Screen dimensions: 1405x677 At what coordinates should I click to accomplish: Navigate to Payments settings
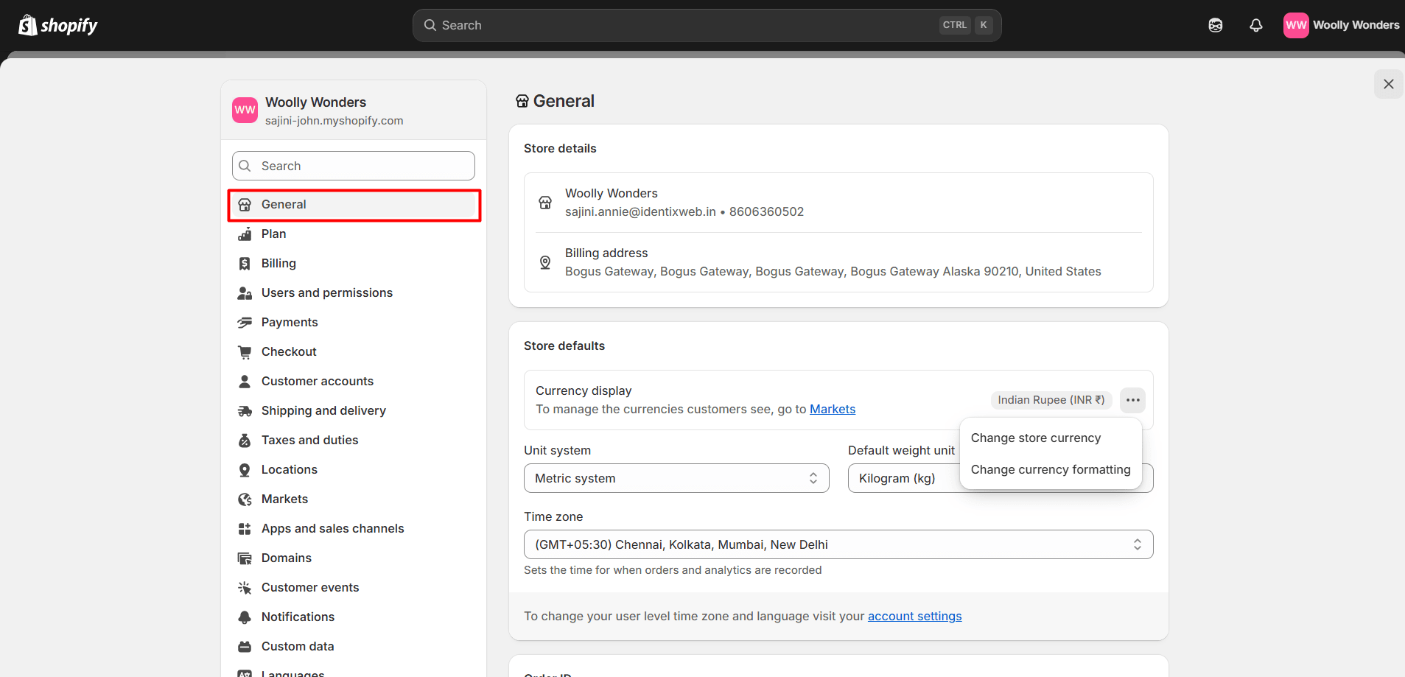click(x=354, y=323)
